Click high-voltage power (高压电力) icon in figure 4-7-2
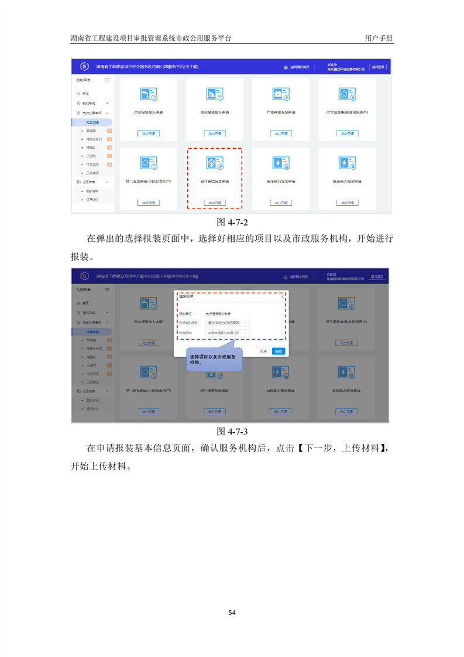464x657 pixels. click(x=281, y=163)
